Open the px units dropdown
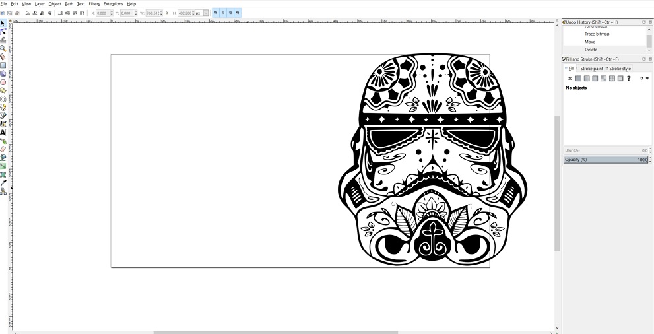Viewport: 654px width, 334px height. tap(206, 13)
